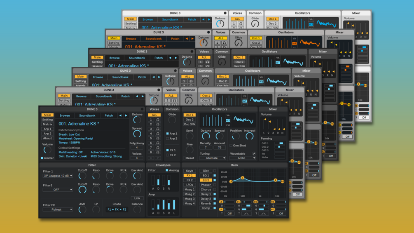The image size is (414, 233).
Task: Click the Polyphony value field
Action: tap(137, 147)
